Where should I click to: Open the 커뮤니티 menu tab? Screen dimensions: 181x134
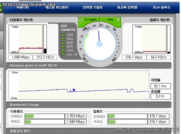coord(23,8)
